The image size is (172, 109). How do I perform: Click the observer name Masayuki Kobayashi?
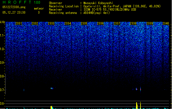tap(98, 3)
